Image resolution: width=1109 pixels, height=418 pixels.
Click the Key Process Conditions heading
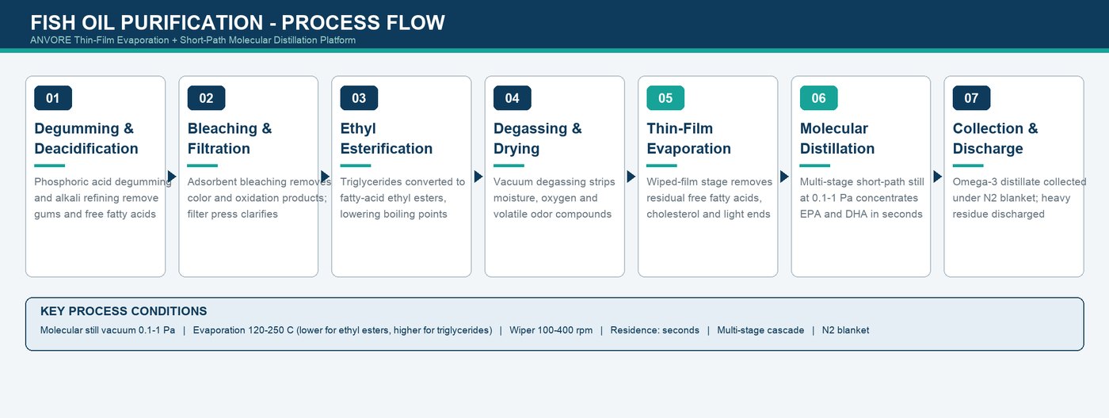tap(124, 311)
